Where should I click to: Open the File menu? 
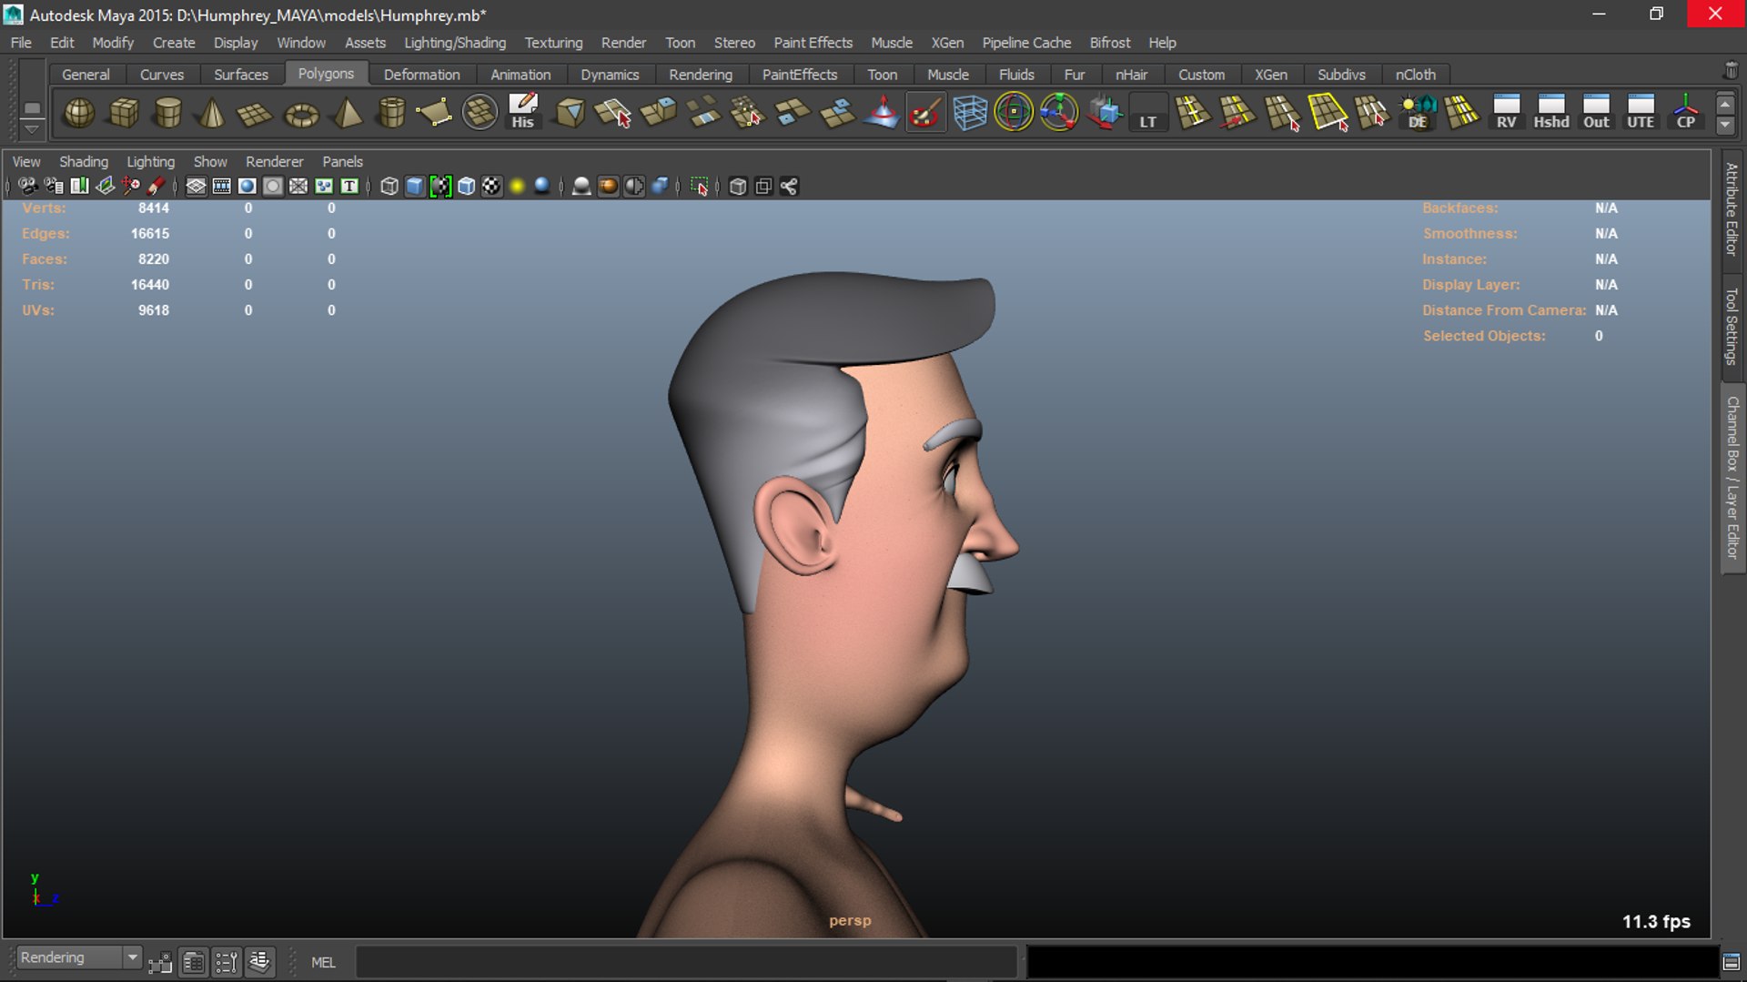click(x=21, y=43)
